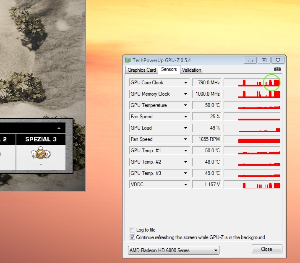Close GPU-Z with the title bar X
The image size is (300, 263).
(x=278, y=60)
